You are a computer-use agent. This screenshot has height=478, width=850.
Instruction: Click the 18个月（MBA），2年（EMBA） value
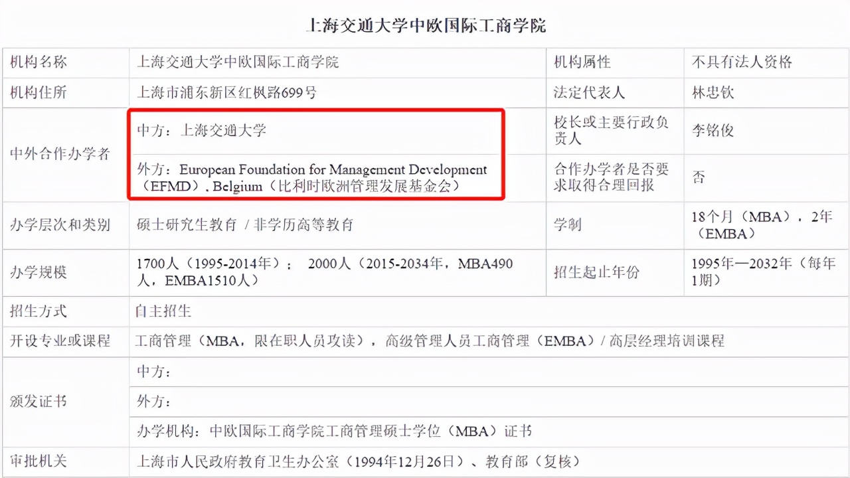click(761, 225)
